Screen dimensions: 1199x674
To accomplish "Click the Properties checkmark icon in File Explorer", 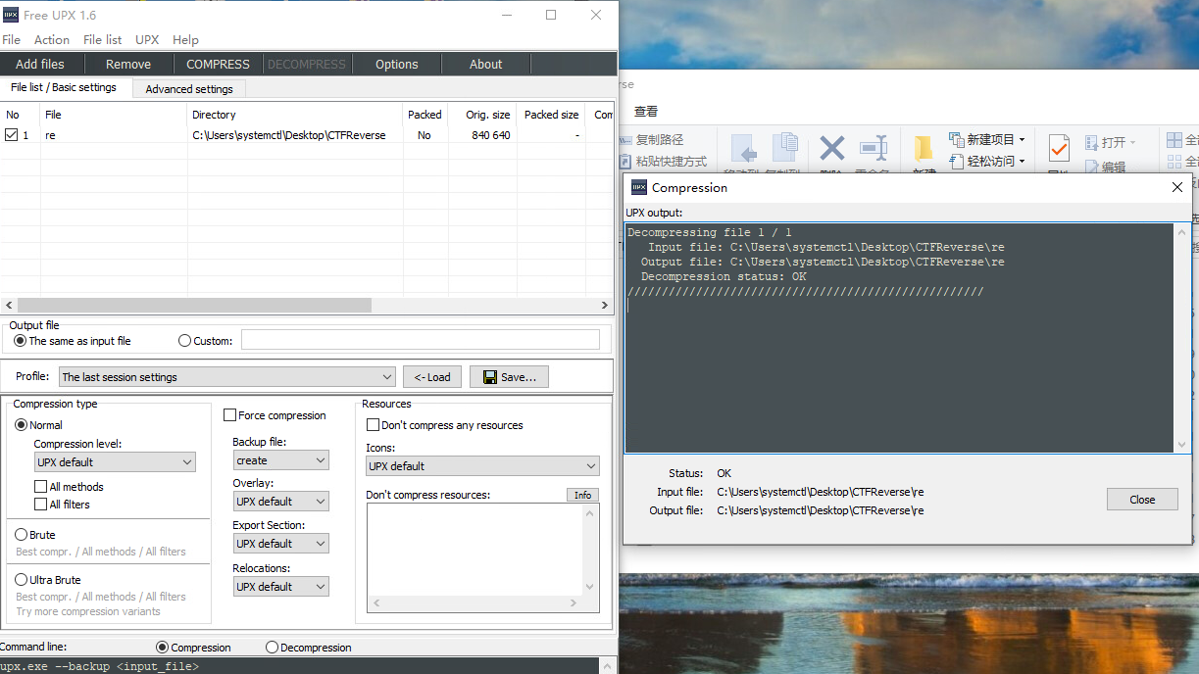I will tap(1059, 149).
